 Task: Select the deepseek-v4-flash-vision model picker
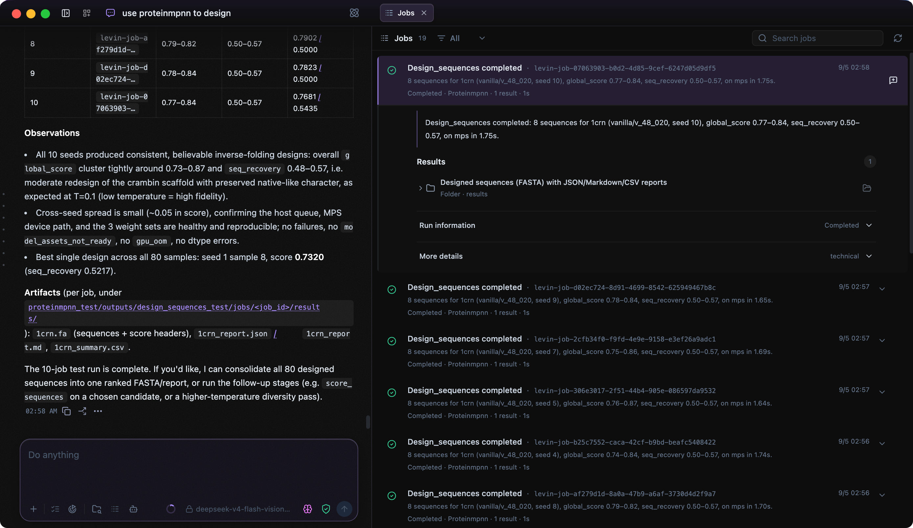click(x=238, y=509)
